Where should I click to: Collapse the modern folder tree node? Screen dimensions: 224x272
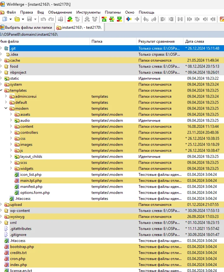[x=6, y=108]
